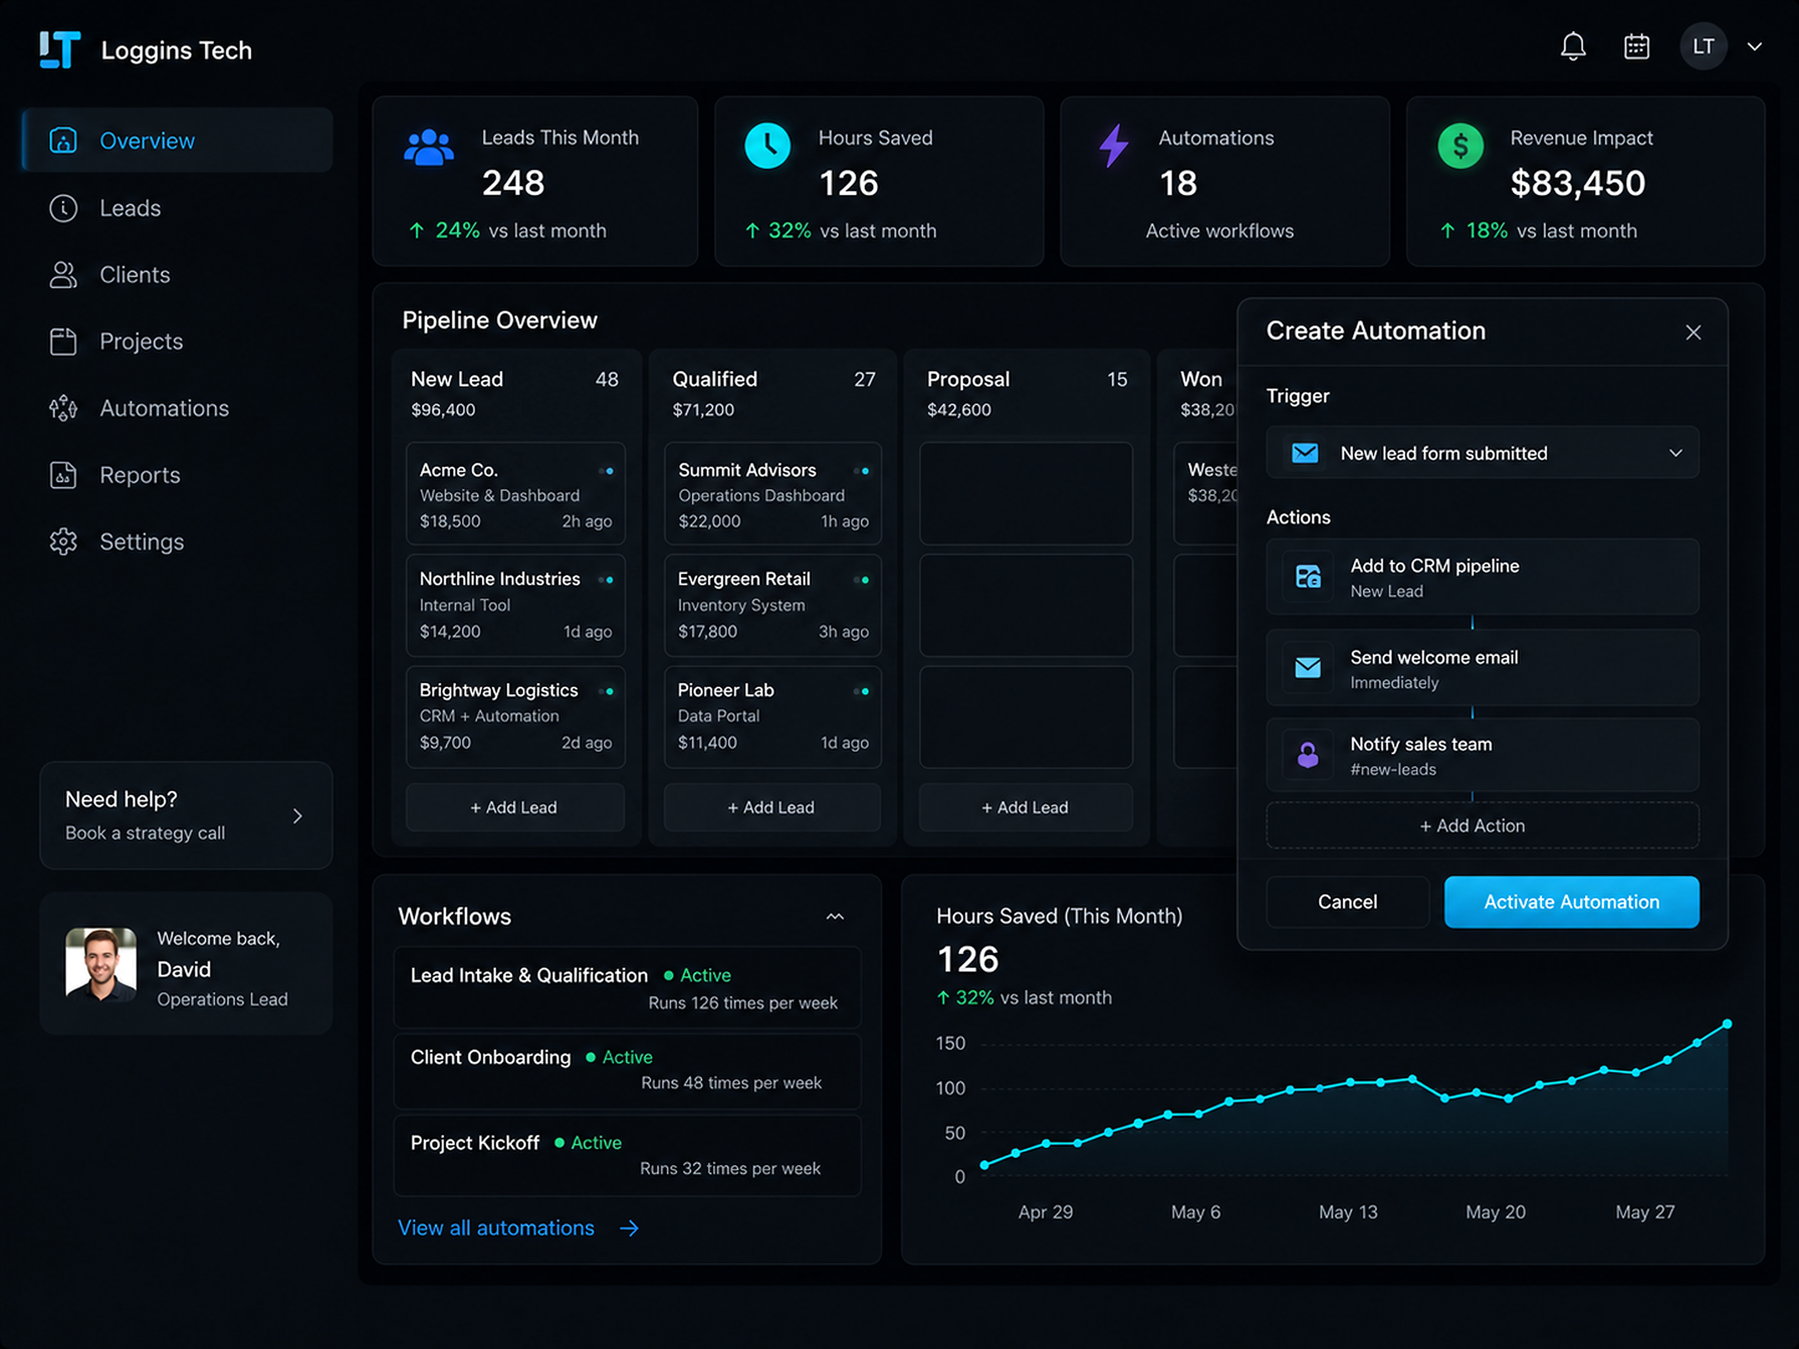Click the status dots on Pioneer Lab card

pyautogui.click(x=862, y=691)
